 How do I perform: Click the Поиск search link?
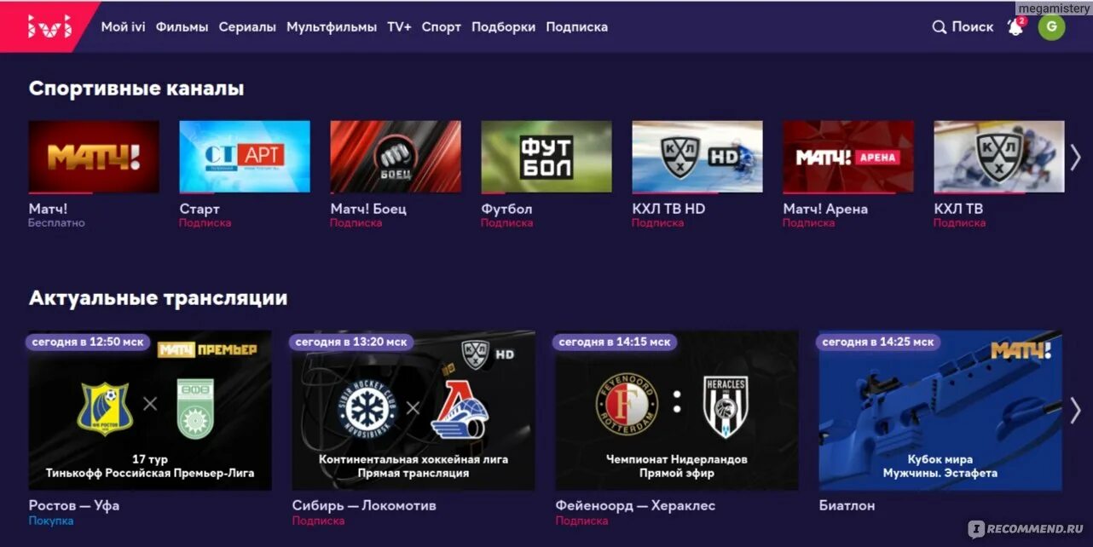[x=973, y=27]
